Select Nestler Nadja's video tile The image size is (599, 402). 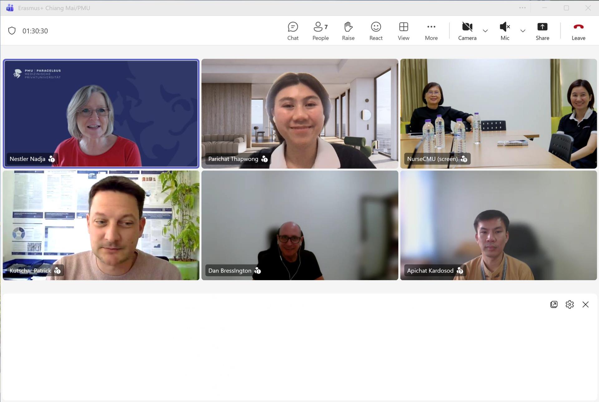tap(101, 113)
